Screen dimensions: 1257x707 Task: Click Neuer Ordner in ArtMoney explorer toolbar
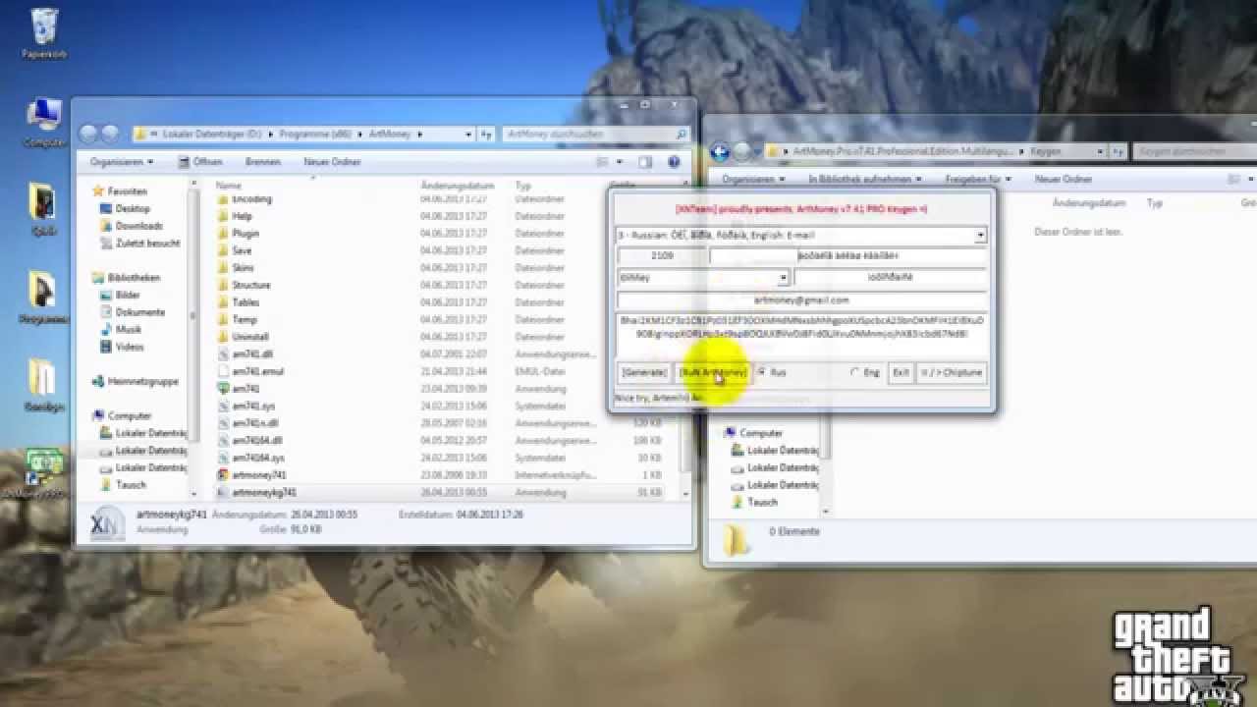tap(332, 162)
